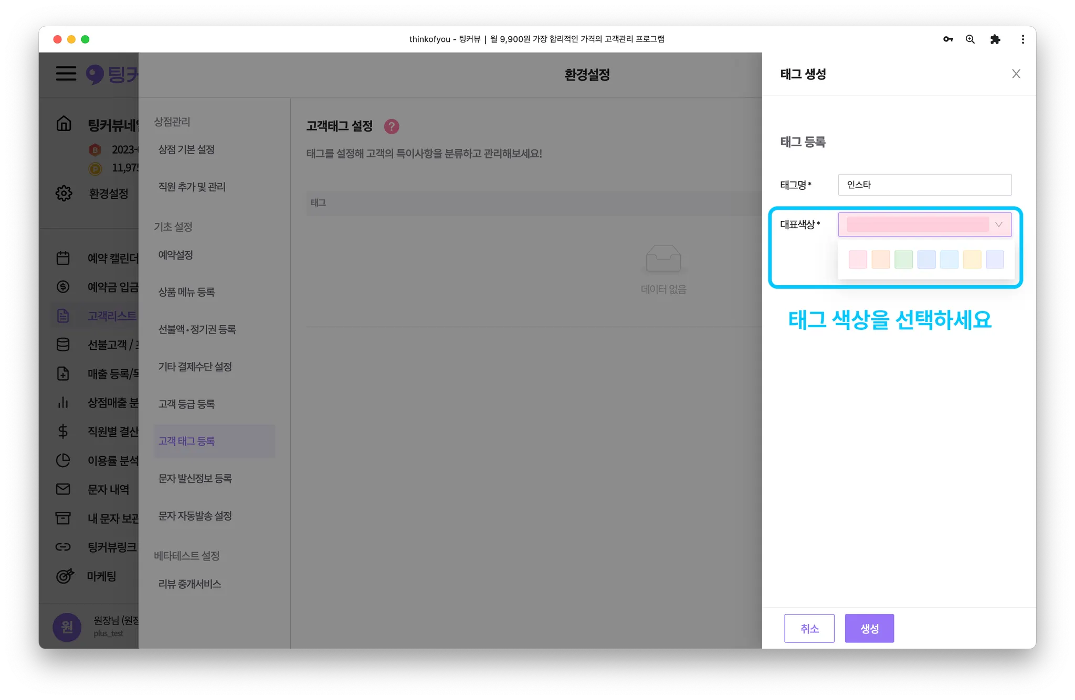Click the 취소 cancel button
Image resolution: width=1075 pixels, height=700 pixels.
tap(809, 628)
